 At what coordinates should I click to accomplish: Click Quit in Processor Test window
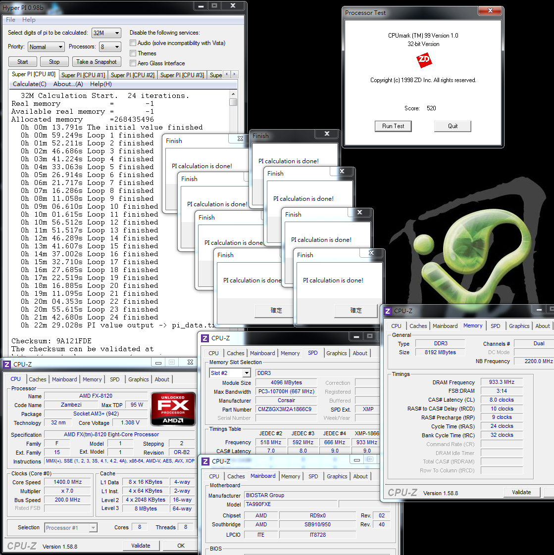pyautogui.click(x=453, y=126)
